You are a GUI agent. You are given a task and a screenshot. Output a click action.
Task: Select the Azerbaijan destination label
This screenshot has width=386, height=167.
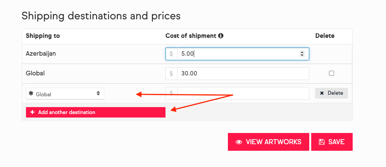[41, 54]
